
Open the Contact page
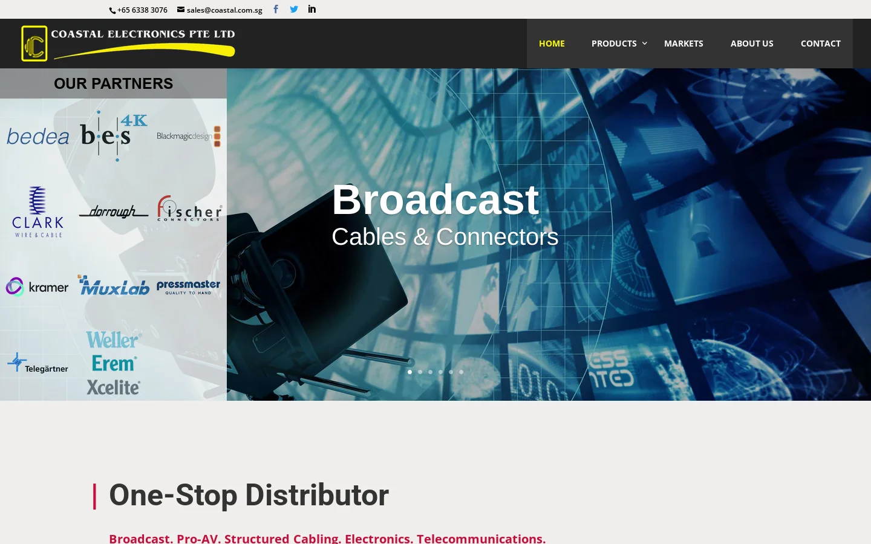(x=821, y=44)
